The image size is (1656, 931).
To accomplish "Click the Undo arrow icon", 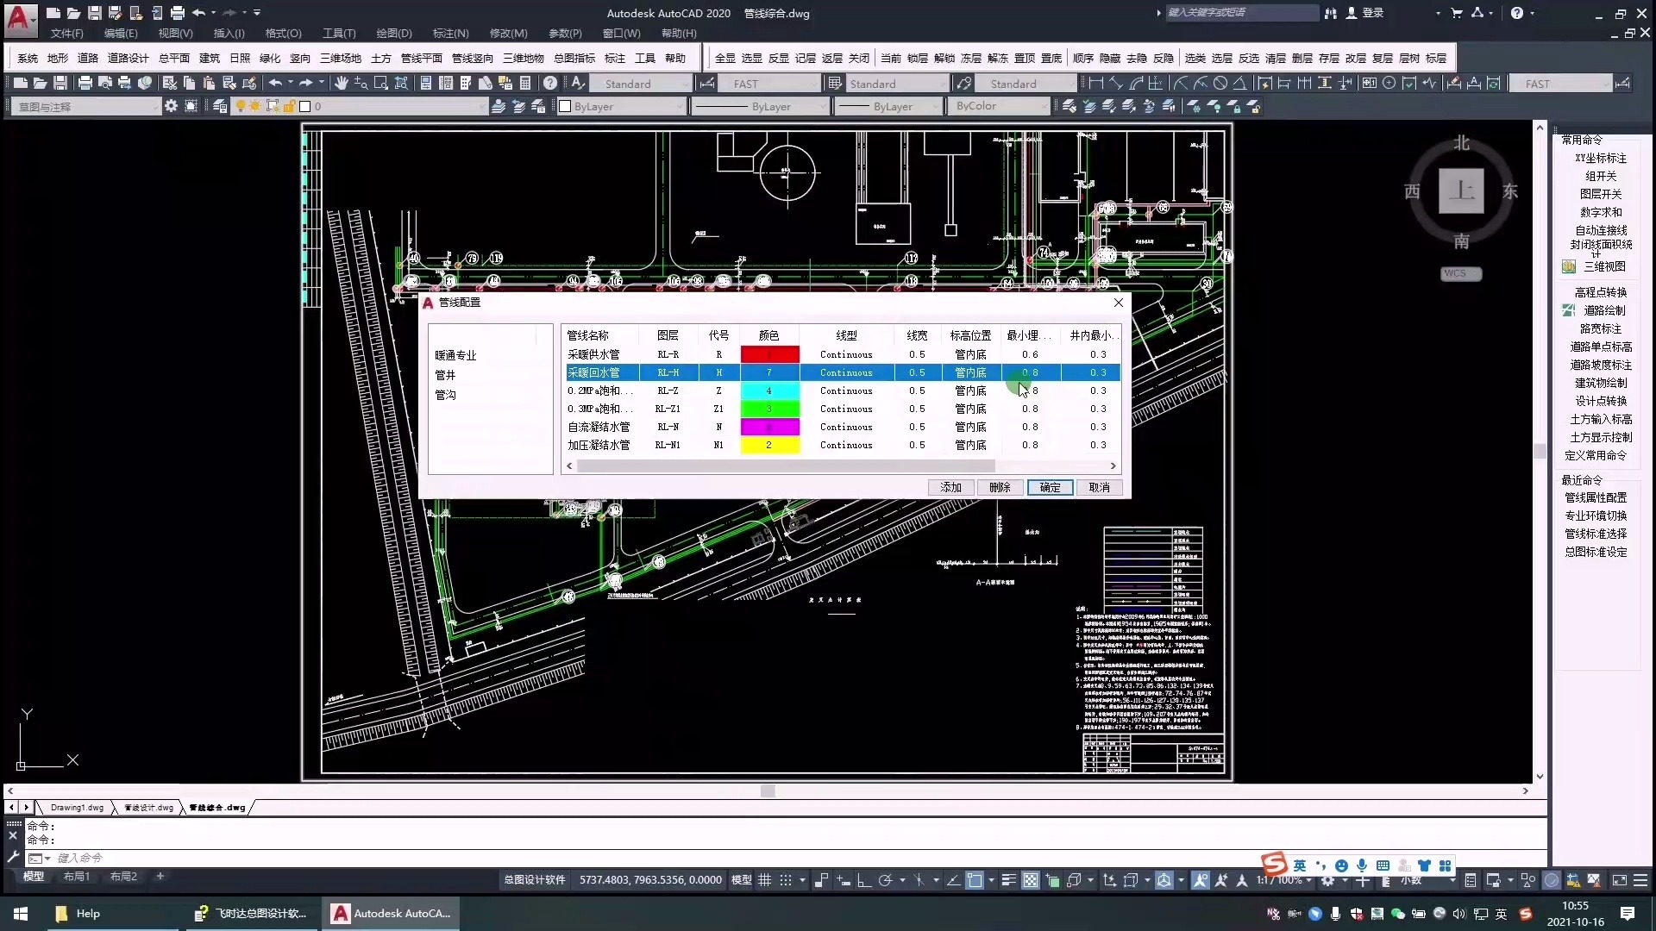I will (x=275, y=84).
